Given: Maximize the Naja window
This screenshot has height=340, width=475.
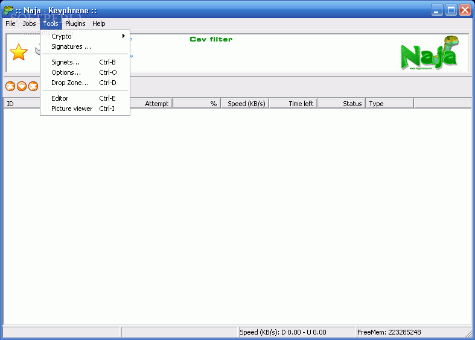Looking at the screenshot, I should pyautogui.click(x=451, y=10).
